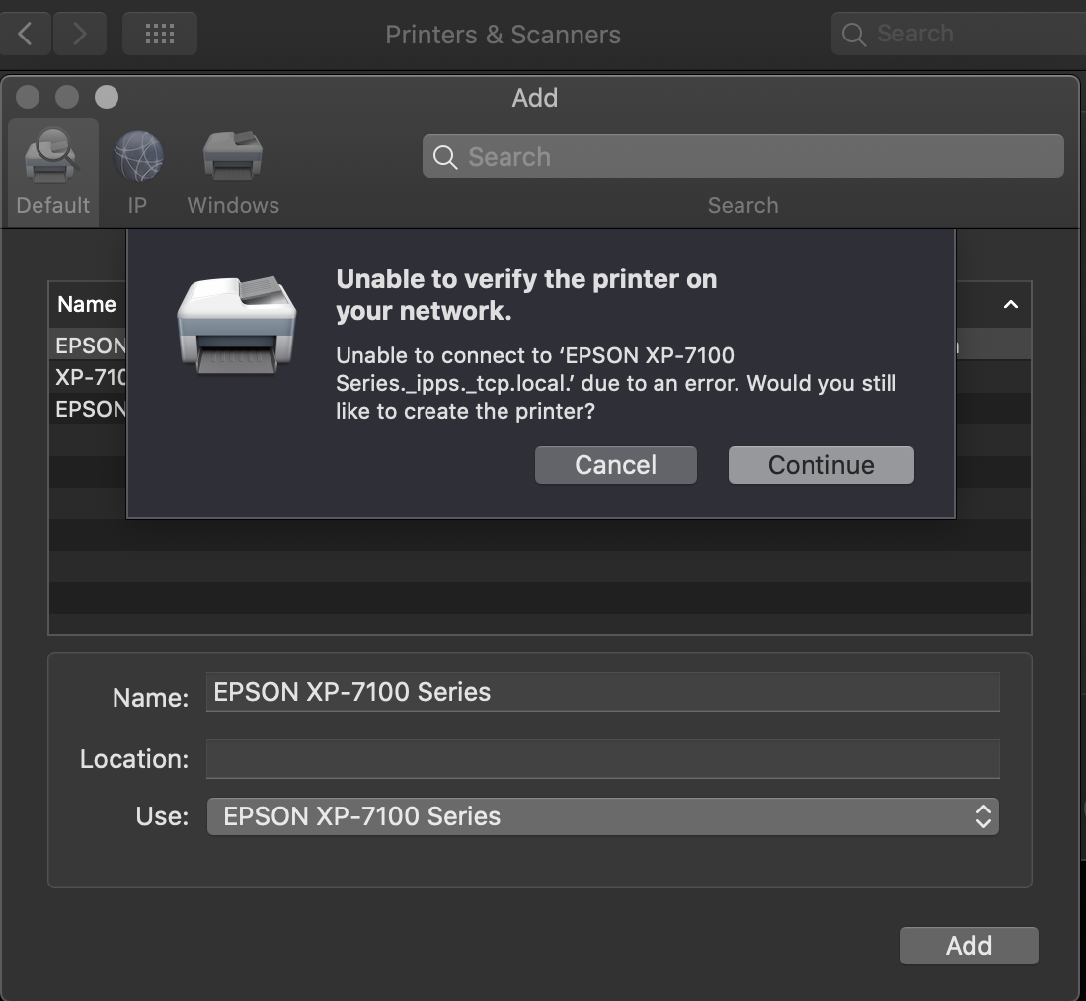Click the gray zoom button of Add window
This screenshot has height=1001, width=1086.
[107, 97]
